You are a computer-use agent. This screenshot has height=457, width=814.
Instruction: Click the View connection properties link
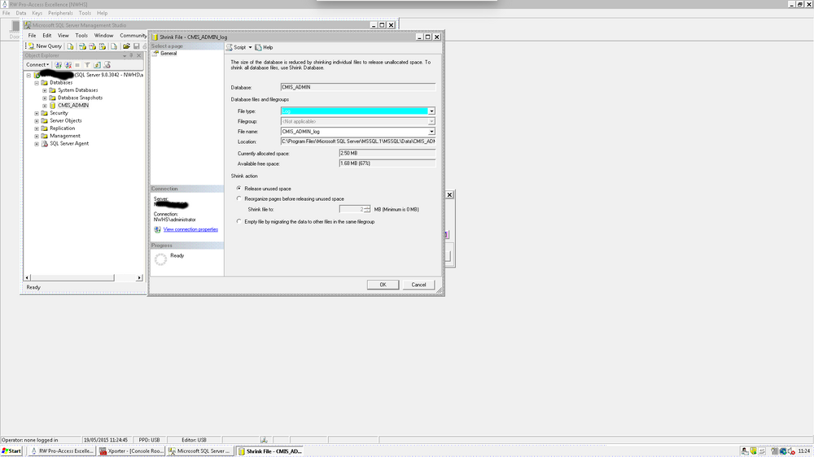pyautogui.click(x=190, y=229)
